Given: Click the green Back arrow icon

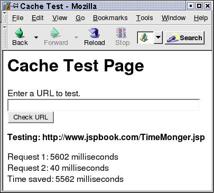Looking at the screenshot, I should point(19,33).
